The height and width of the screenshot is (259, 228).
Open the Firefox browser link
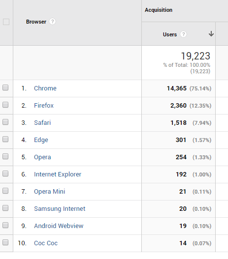pos(44,105)
